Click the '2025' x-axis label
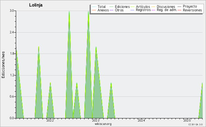206x127 pixels. click(x=187, y=120)
